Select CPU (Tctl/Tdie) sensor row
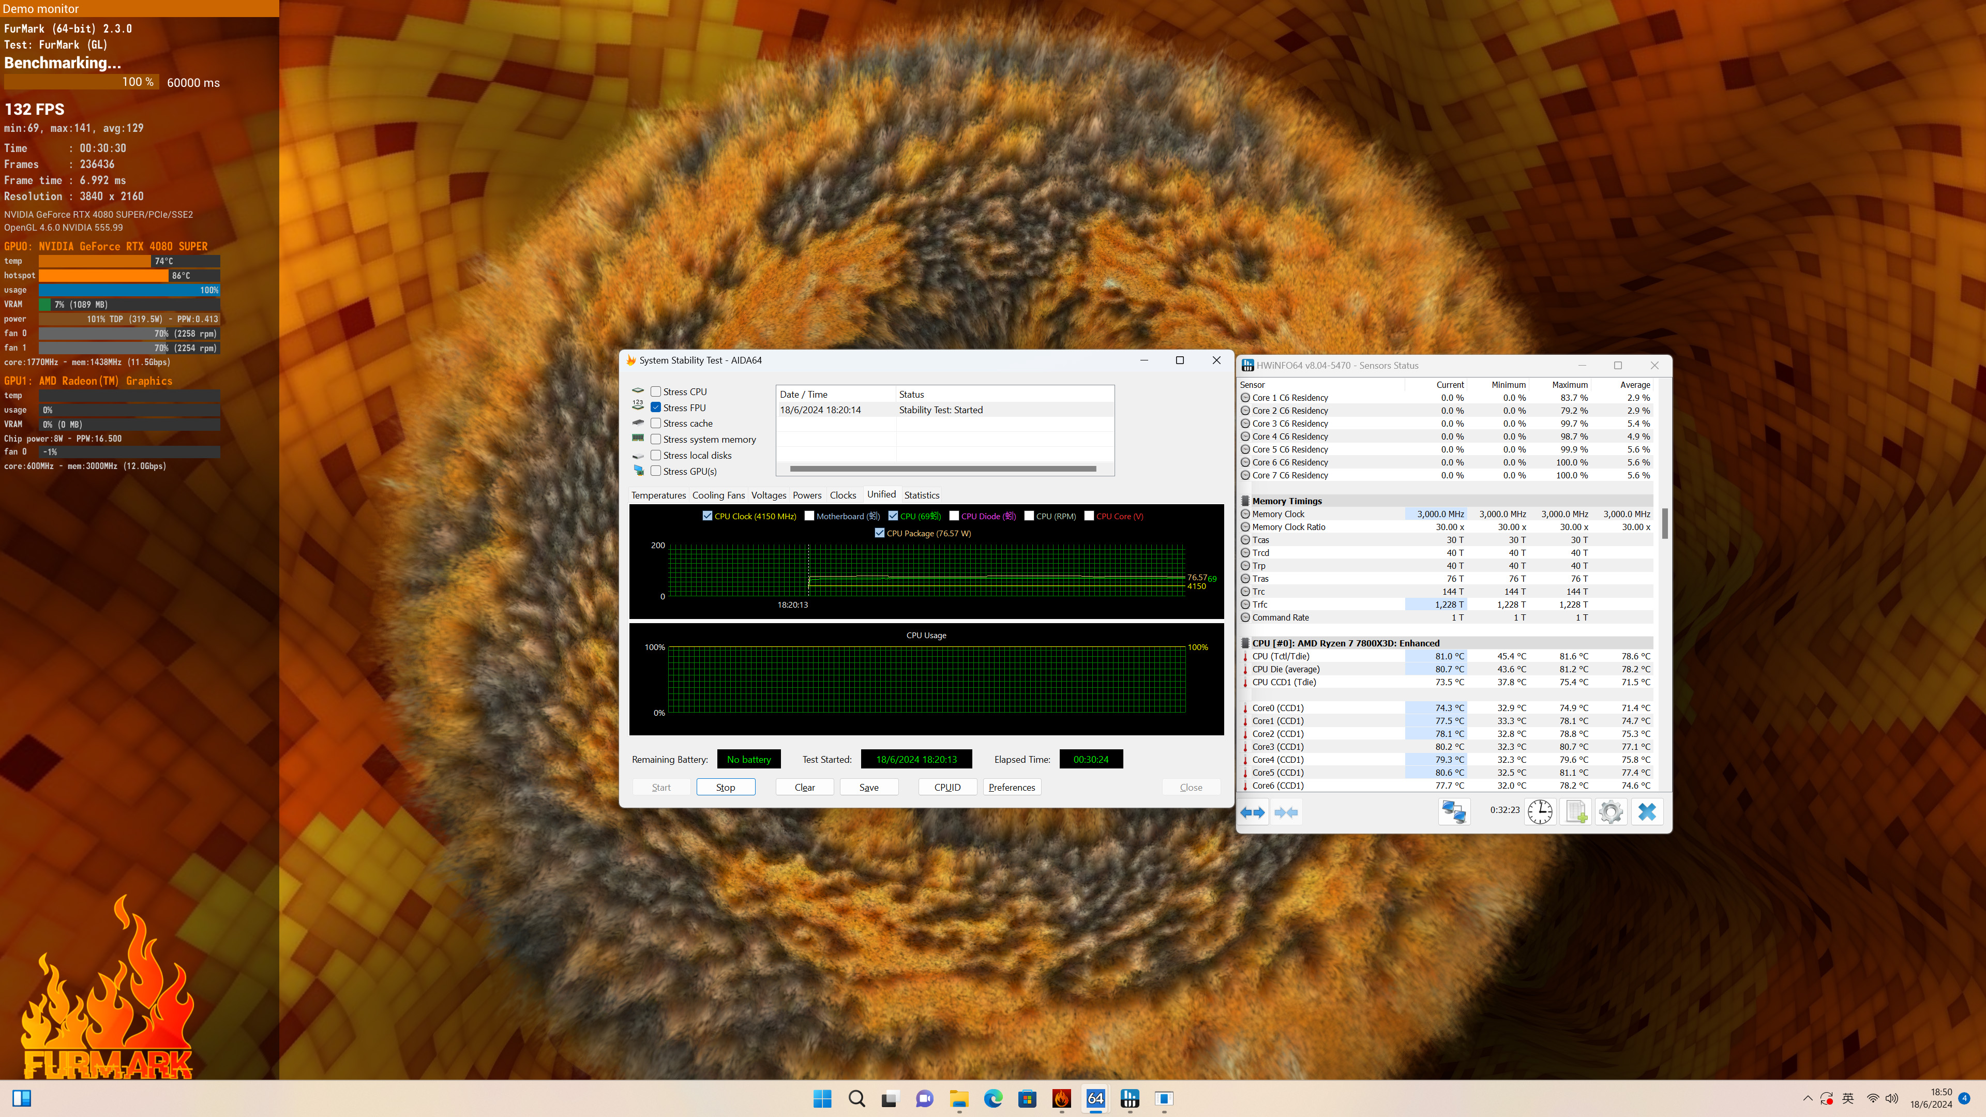 1447,656
